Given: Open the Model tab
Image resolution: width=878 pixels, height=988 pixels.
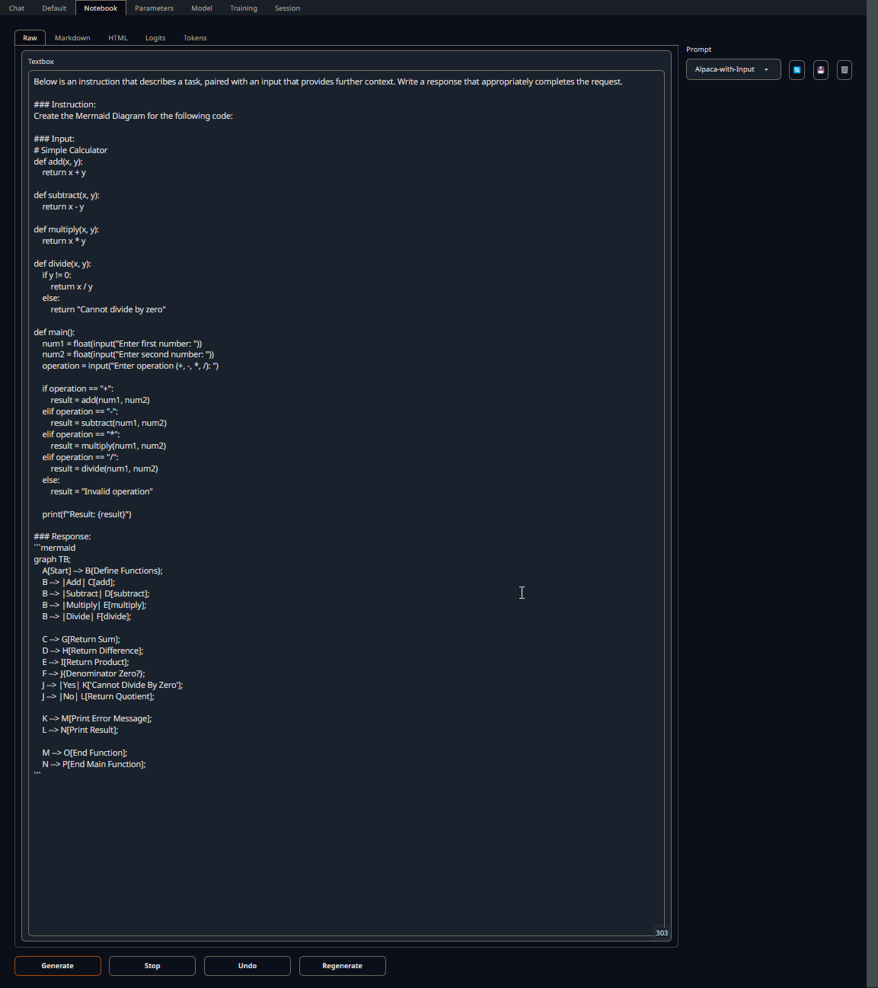Looking at the screenshot, I should tap(201, 8).
